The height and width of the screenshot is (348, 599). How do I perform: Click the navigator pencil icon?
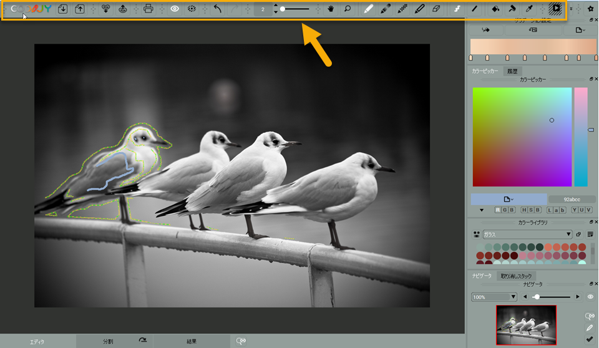(590, 328)
